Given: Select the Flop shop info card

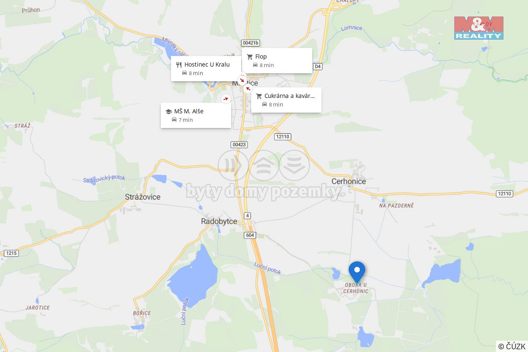Looking at the screenshot, I should pyautogui.click(x=277, y=60).
